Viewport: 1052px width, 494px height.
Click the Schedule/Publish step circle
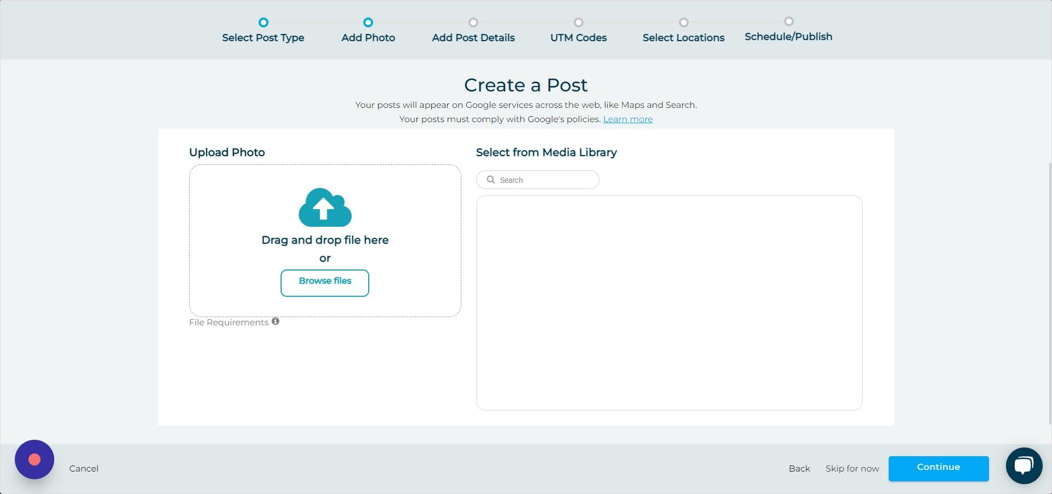click(789, 21)
